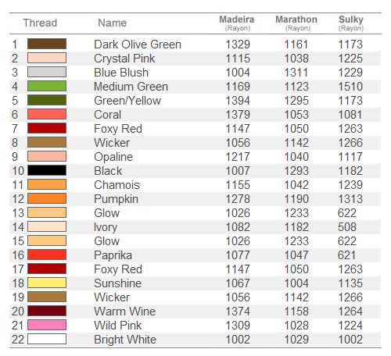Click Madeira code 1394 for Green/Yellow
391x356 pixels.
[x=238, y=101]
